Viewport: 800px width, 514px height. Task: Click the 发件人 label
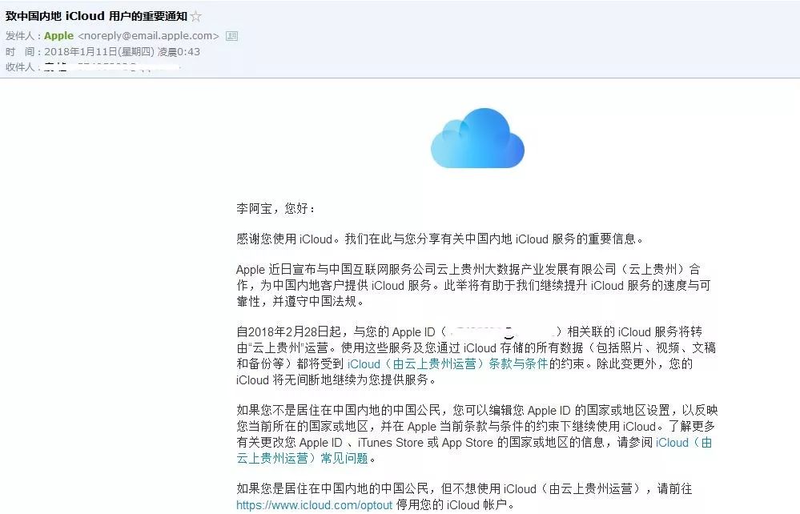(20, 36)
